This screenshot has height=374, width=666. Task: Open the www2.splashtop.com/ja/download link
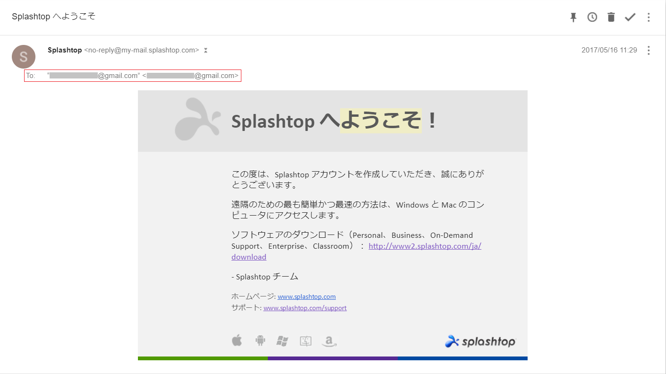(x=424, y=246)
